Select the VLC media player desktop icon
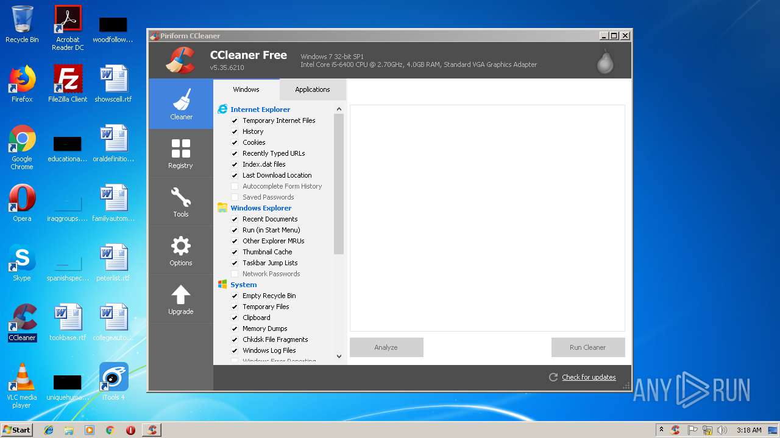 [x=22, y=386]
